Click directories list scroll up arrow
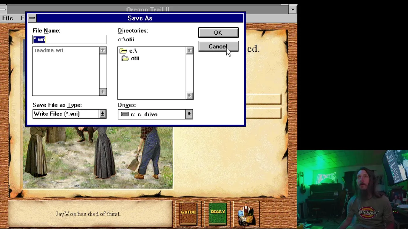Image resolution: width=408 pixels, height=229 pixels. coord(190,50)
